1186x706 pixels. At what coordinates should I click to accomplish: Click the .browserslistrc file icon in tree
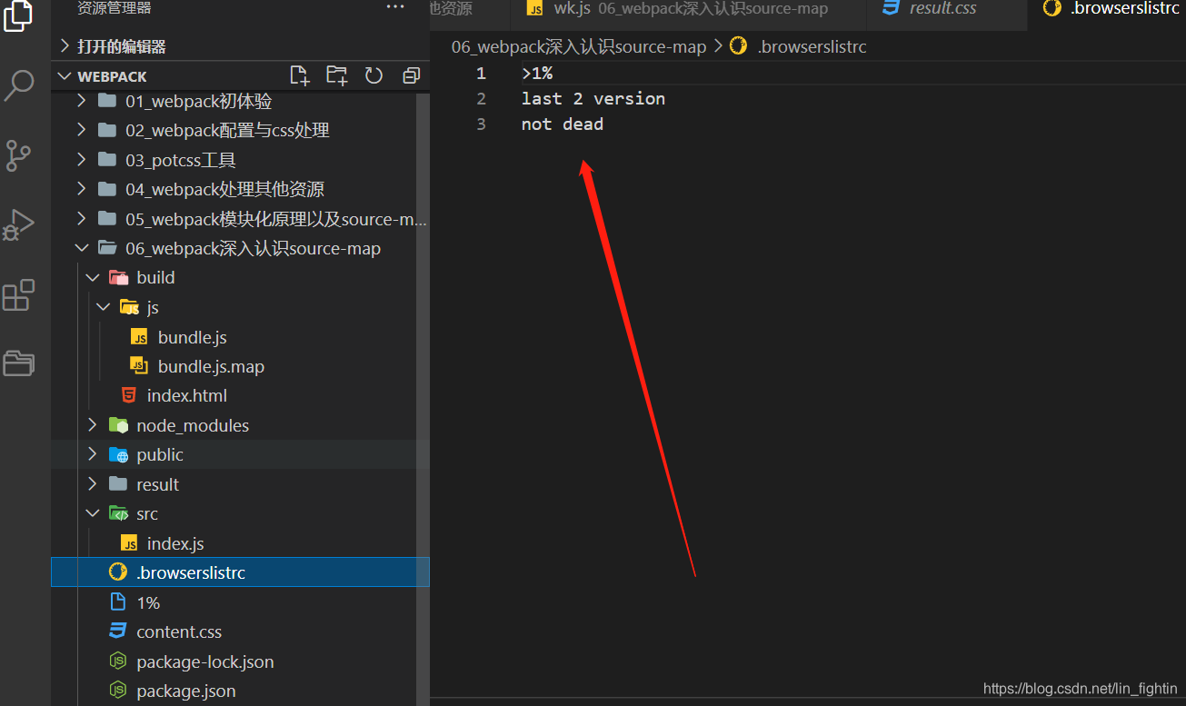click(x=118, y=572)
